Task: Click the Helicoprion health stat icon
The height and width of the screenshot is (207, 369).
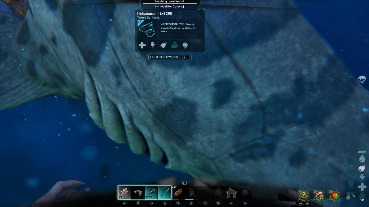Action: coord(142,45)
